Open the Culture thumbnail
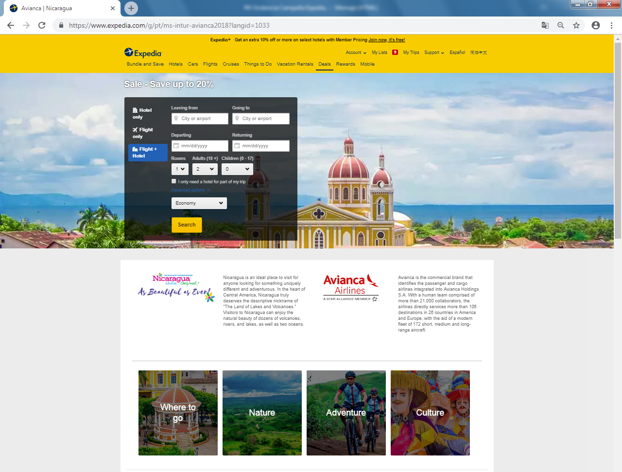 coord(430,413)
